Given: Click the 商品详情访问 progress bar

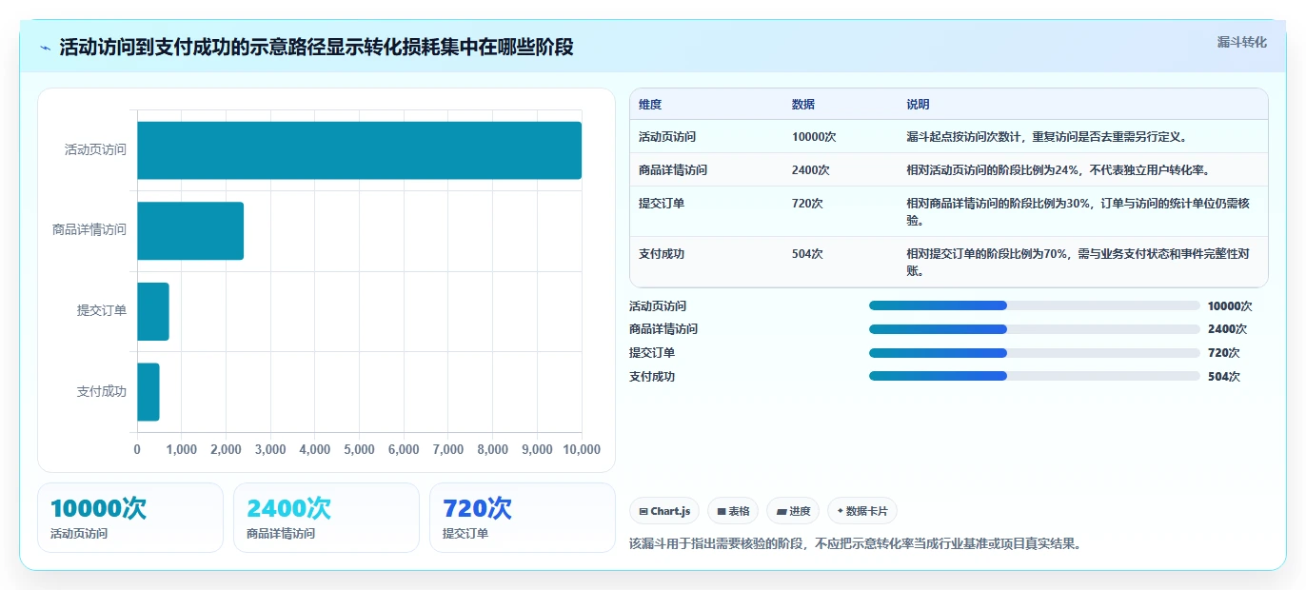Looking at the screenshot, I should 1034,329.
